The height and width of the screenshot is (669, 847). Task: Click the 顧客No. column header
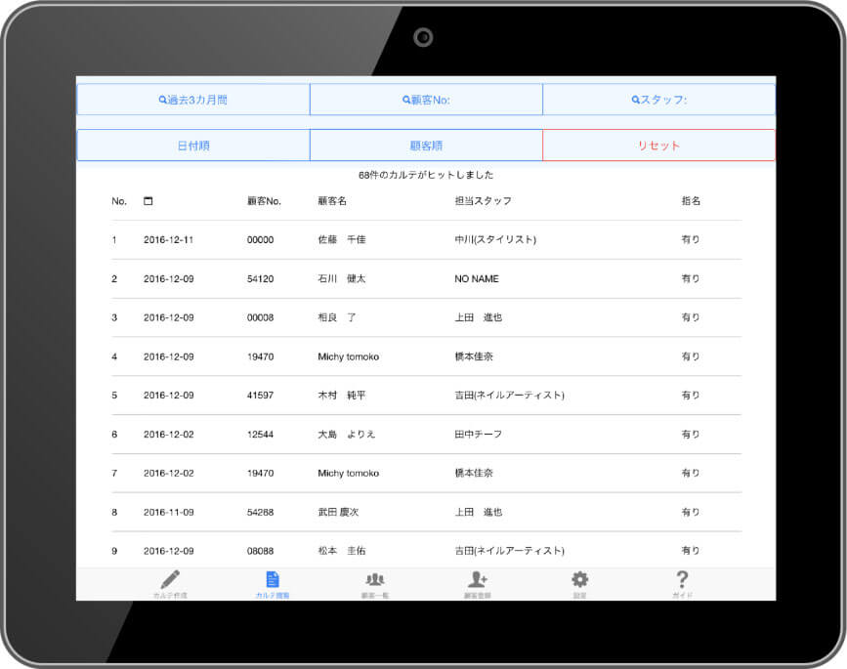click(x=264, y=201)
